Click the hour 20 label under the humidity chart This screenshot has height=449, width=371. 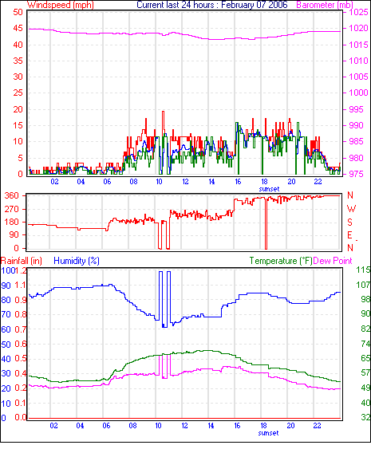290,426
